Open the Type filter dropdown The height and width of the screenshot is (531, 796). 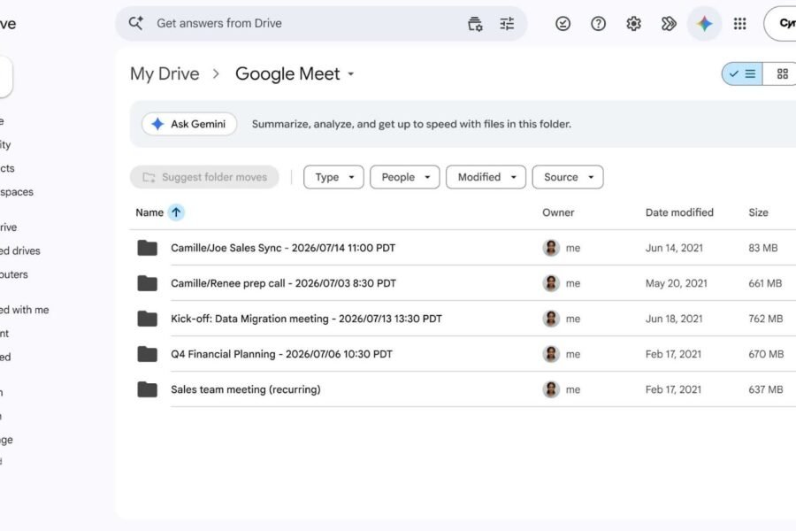coord(333,177)
